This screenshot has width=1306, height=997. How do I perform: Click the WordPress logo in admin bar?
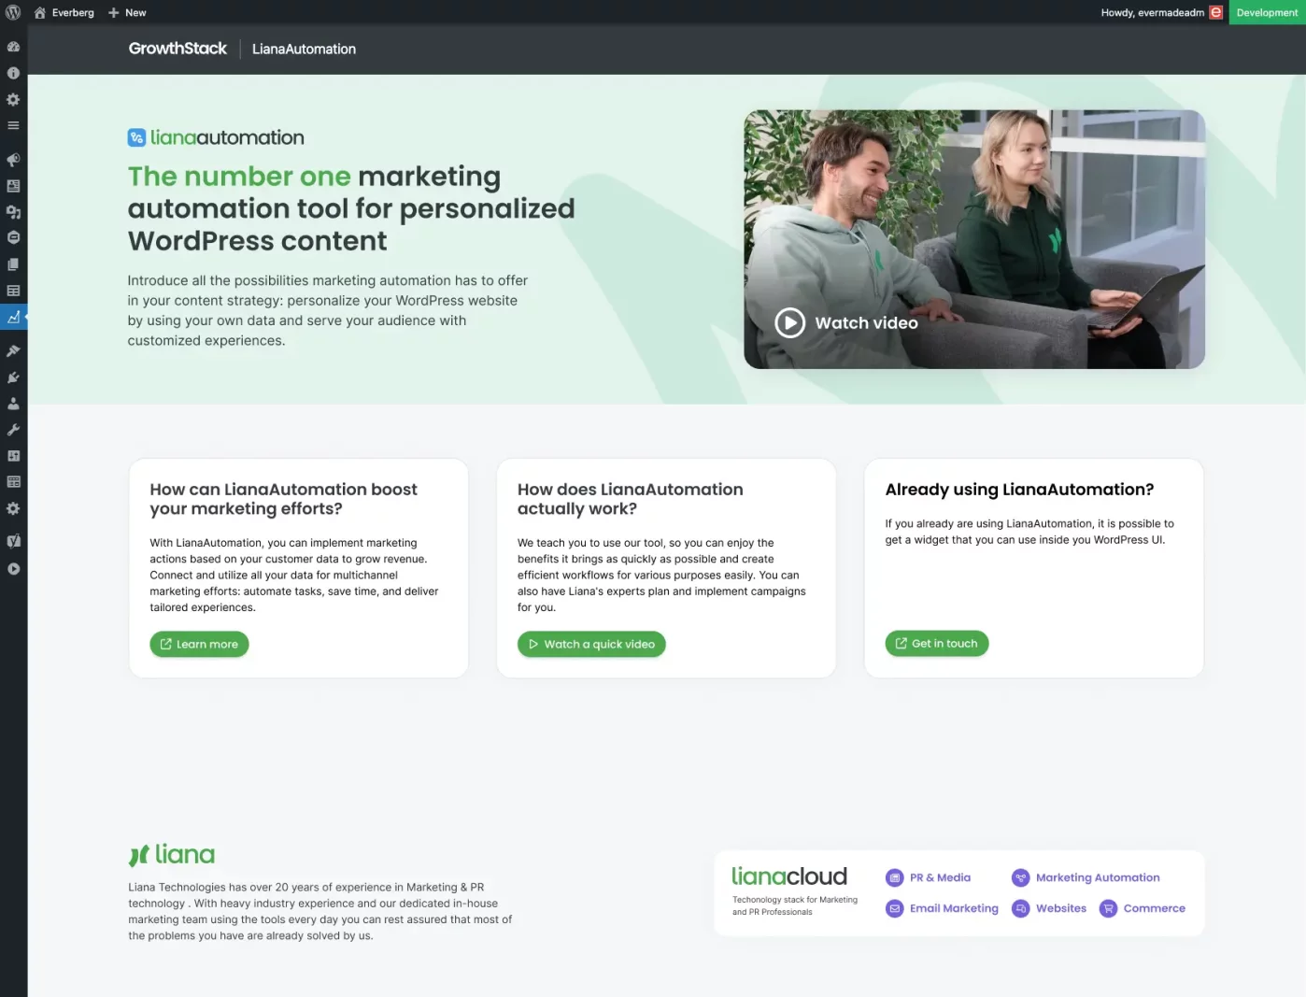13,12
